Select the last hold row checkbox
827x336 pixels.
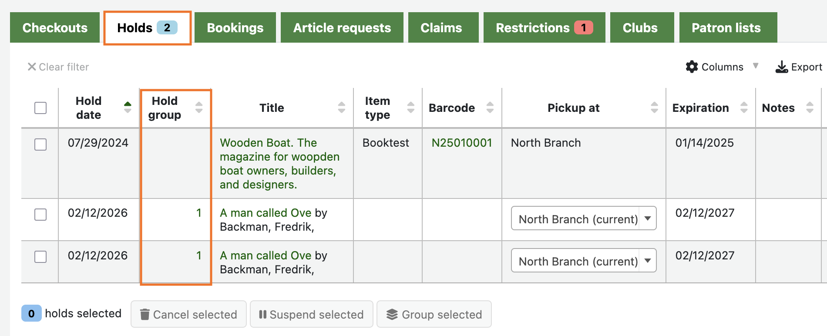(40, 257)
